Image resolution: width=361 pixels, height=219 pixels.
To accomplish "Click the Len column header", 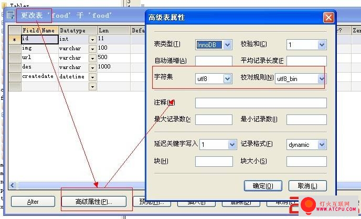I will [x=114, y=30].
